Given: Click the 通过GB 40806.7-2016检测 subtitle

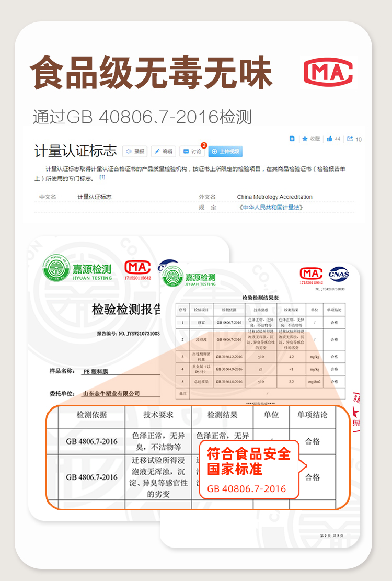Looking at the screenshot, I should point(143,117).
